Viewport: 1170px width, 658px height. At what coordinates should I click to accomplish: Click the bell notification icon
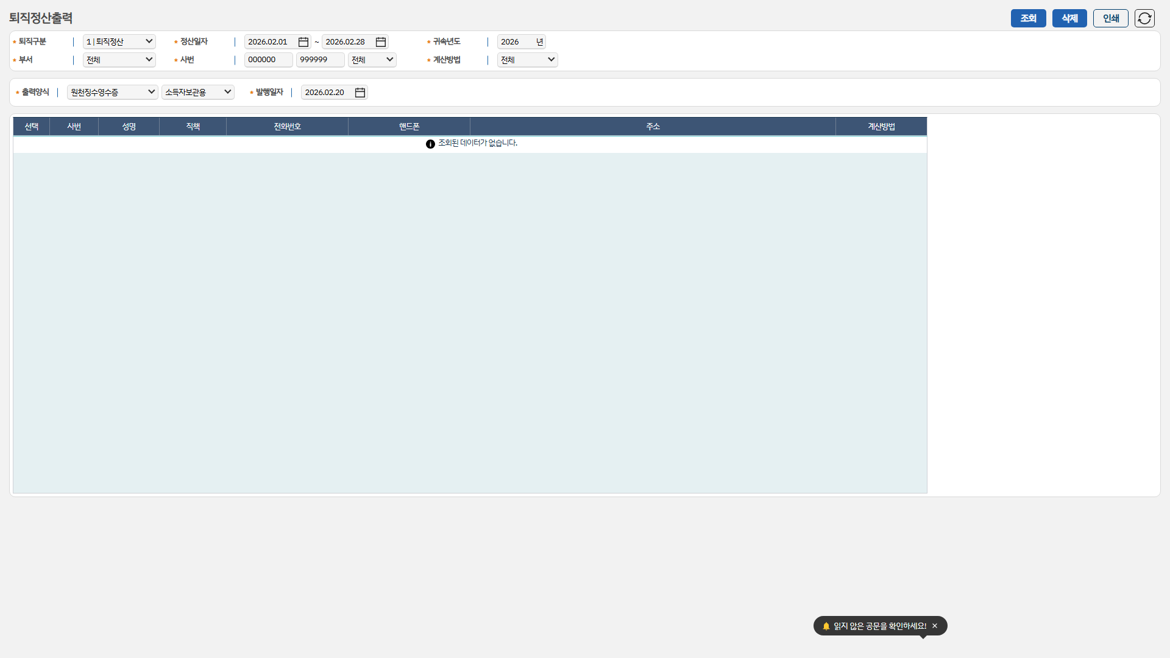[826, 626]
